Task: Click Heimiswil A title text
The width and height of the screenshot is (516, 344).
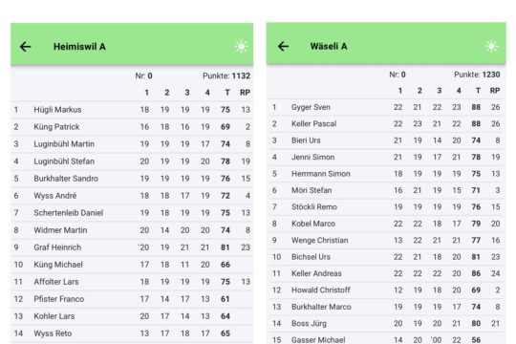Action: (79, 47)
